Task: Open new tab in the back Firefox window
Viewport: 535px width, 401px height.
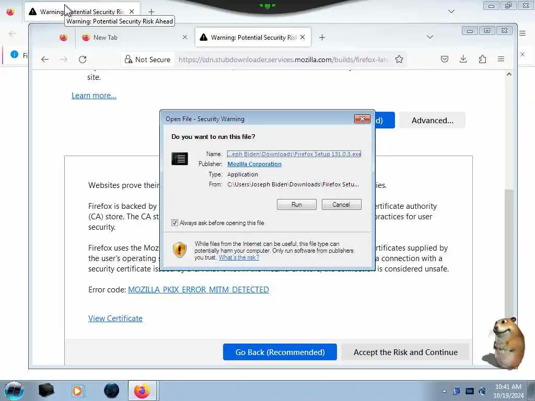Action: [151, 12]
